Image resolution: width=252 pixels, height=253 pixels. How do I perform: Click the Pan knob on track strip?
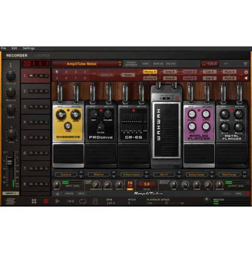click(x=12, y=134)
